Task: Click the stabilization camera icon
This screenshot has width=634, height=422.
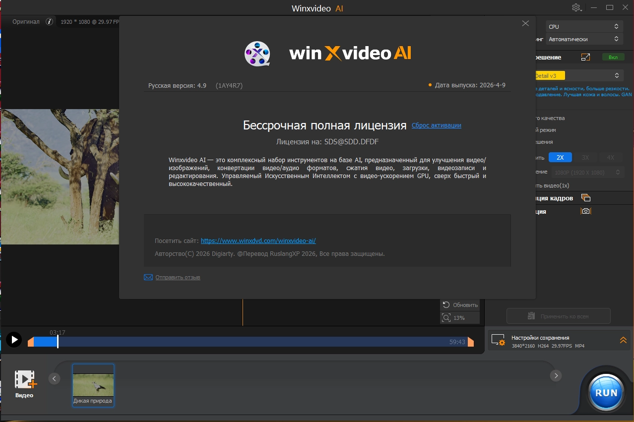Action: click(x=586, y=211)
